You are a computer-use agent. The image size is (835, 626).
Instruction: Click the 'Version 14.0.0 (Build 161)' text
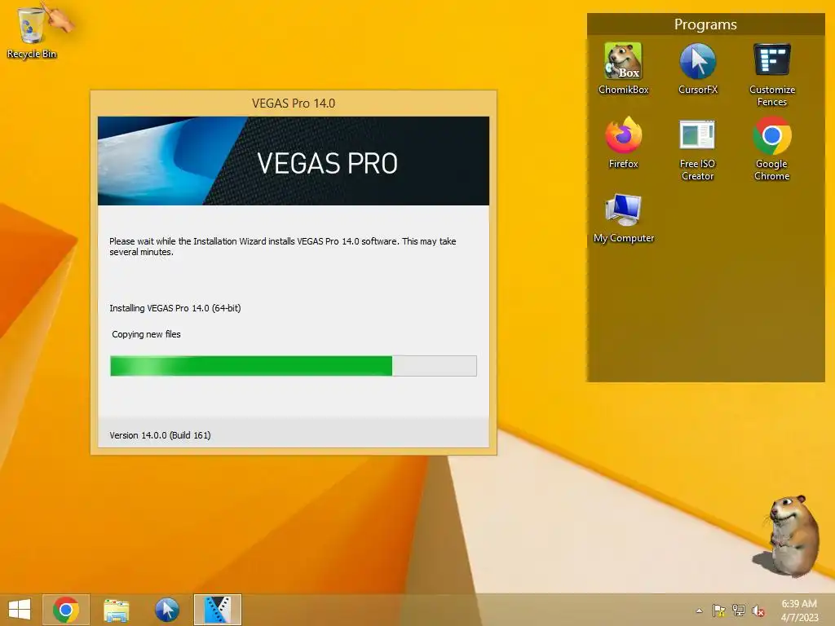[161, 435]
